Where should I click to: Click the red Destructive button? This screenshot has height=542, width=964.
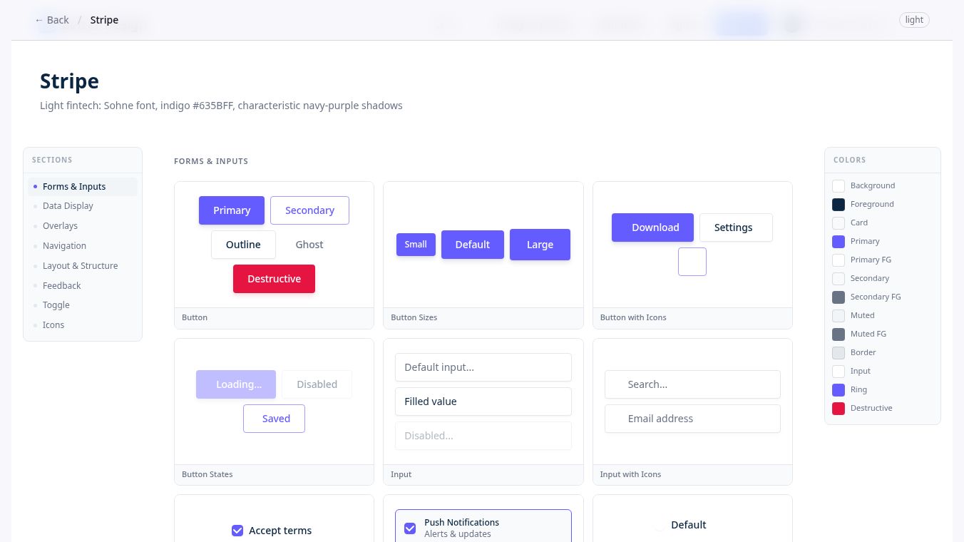274,279
